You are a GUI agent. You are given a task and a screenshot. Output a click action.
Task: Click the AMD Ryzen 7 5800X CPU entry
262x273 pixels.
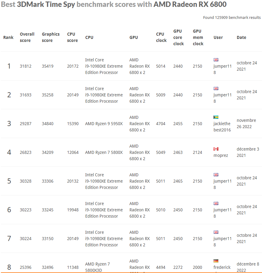104,152
